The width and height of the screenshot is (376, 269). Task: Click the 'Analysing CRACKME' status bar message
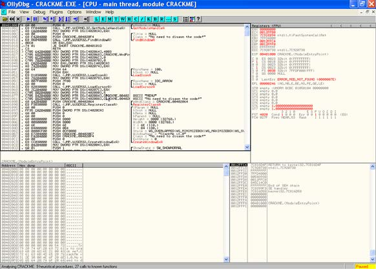59,266
